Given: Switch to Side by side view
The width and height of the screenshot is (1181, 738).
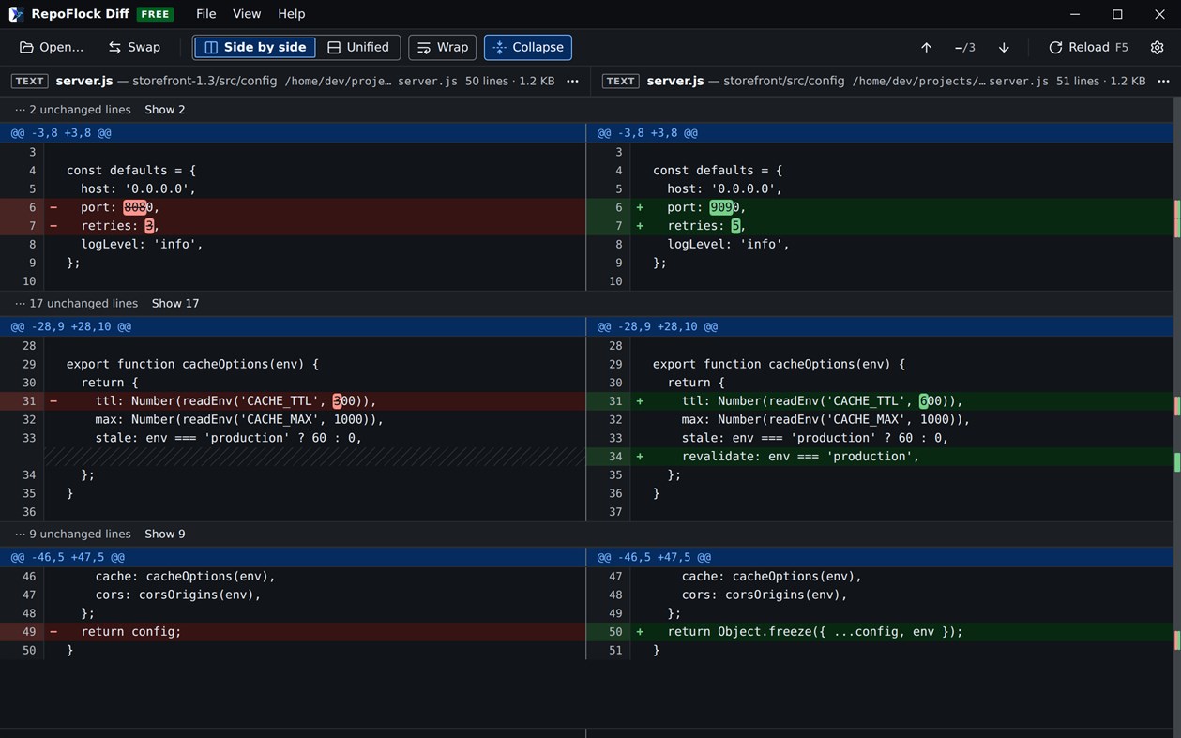Looking at the screenshot, I should pos(255,47).
